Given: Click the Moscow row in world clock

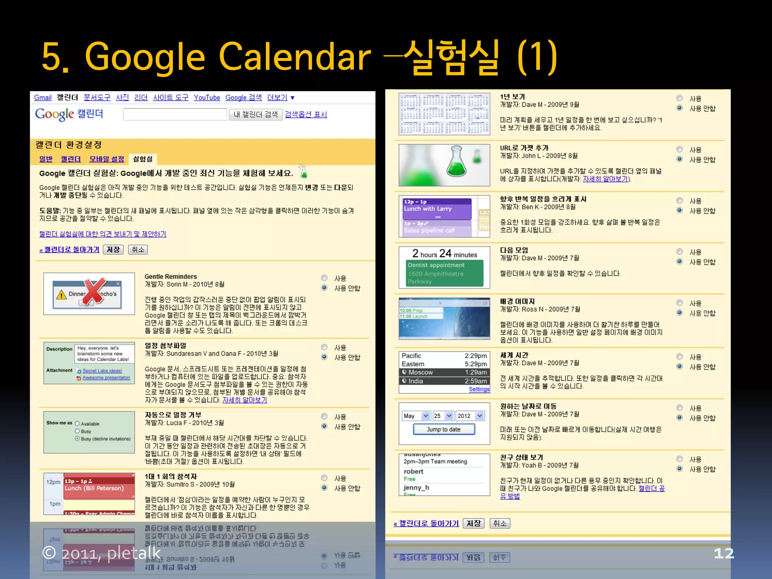Looking at the screenshot, I should (x=444, y=372).
